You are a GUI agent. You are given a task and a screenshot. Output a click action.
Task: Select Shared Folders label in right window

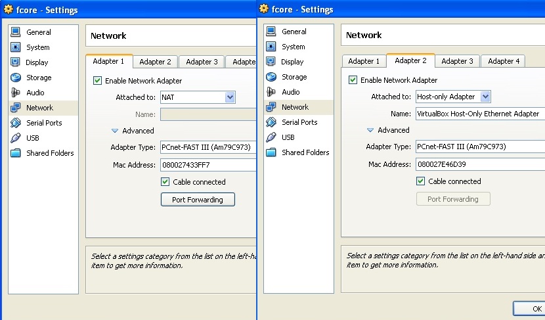point(305,152)
